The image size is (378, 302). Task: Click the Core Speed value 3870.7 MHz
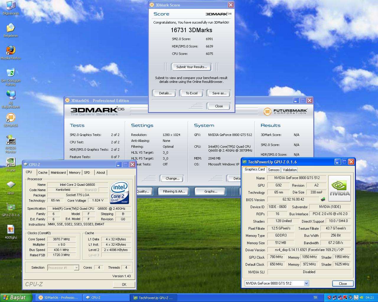(61, 239)
